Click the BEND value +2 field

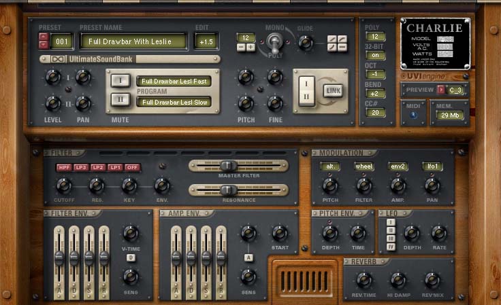376,93
